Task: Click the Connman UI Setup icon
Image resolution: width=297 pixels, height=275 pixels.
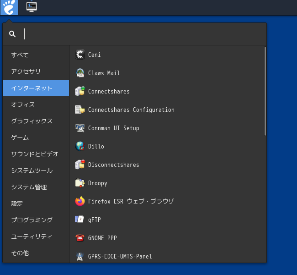Action: pyautogui.click(x=80, y=128)
